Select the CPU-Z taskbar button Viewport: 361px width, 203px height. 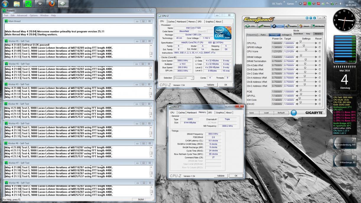click(63, 4)
